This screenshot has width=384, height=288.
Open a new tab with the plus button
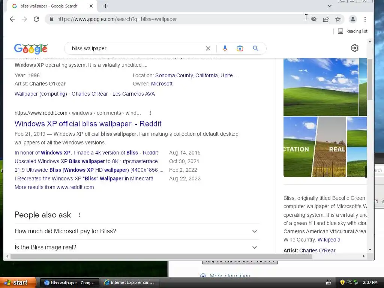click(105, 6)
